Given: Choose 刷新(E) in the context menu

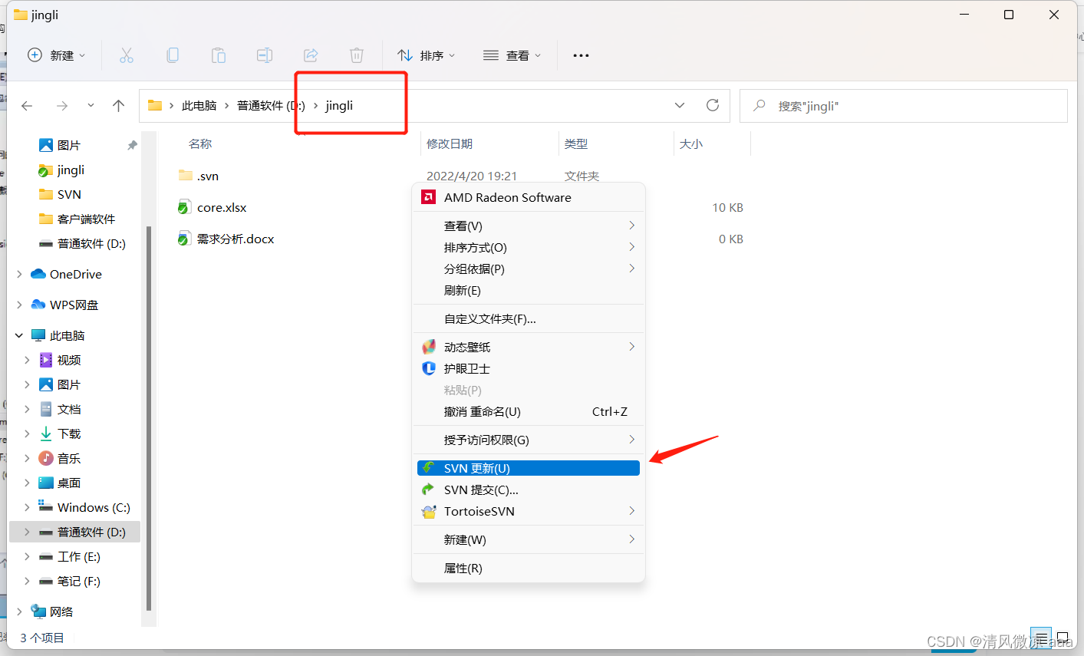Looking at the screenshot, I should point(529,290).
